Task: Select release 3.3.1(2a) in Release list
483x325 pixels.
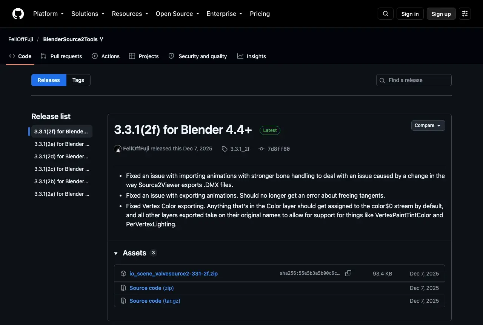Action: point(62,194)
